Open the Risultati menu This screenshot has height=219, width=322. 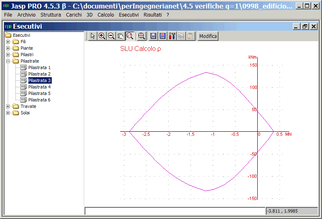153,15
